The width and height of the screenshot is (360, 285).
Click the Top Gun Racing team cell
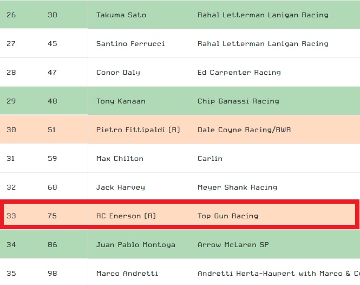(x=228, y=216)
